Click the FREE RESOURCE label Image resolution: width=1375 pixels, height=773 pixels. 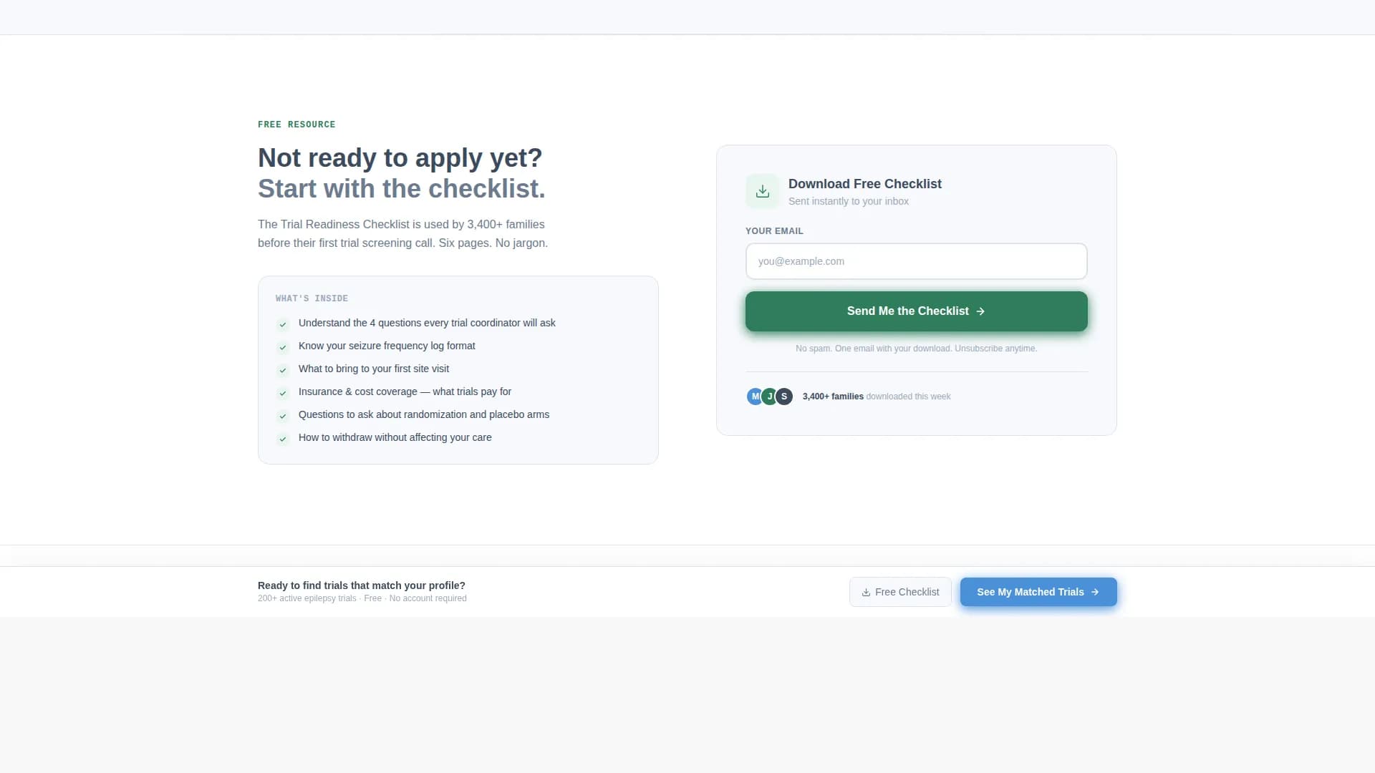296,125
